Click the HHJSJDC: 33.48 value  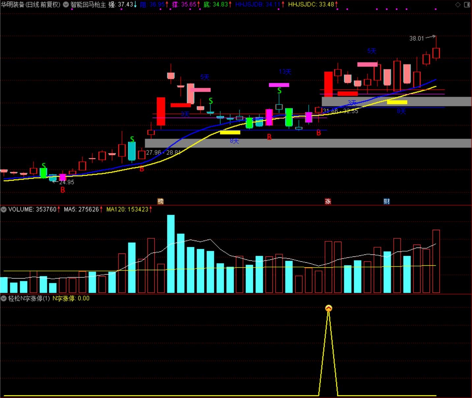[x=313, y=5]
